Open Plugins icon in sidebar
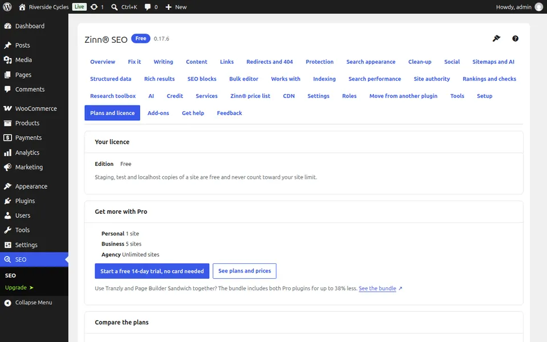 point(7,201)
